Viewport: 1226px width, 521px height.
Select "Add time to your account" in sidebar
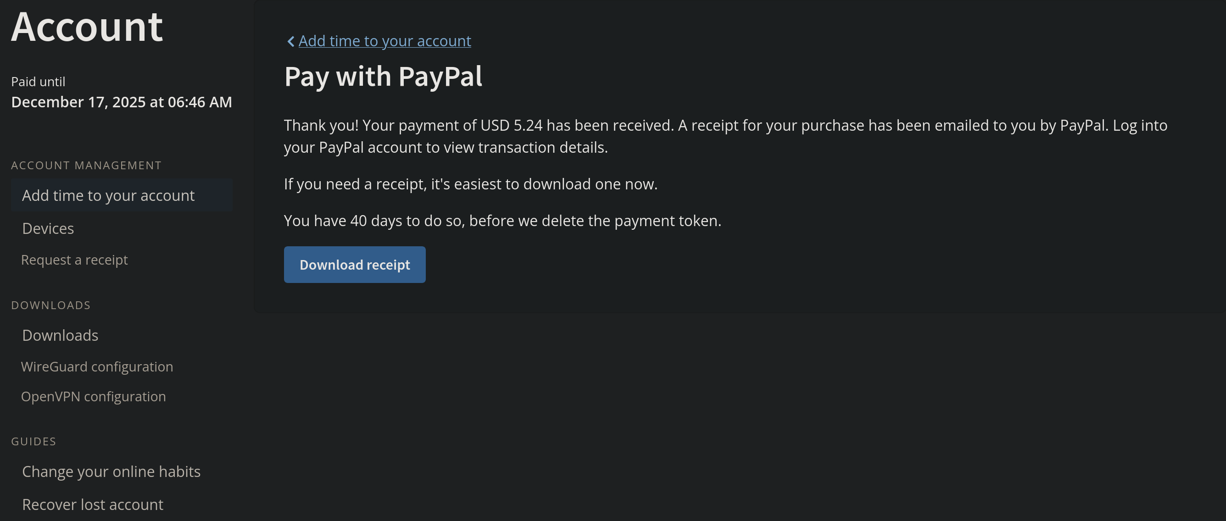tap(108, 195)
